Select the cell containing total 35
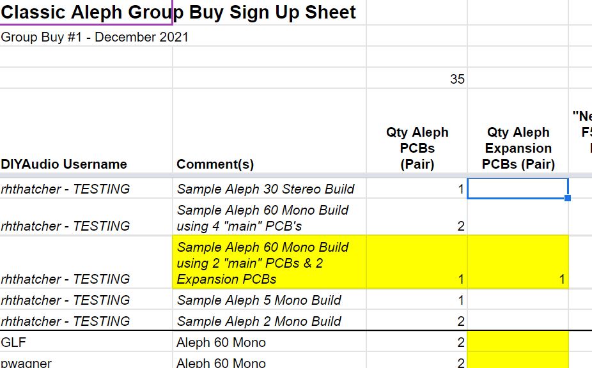This screenshot has width=592, height=368. 417,79
